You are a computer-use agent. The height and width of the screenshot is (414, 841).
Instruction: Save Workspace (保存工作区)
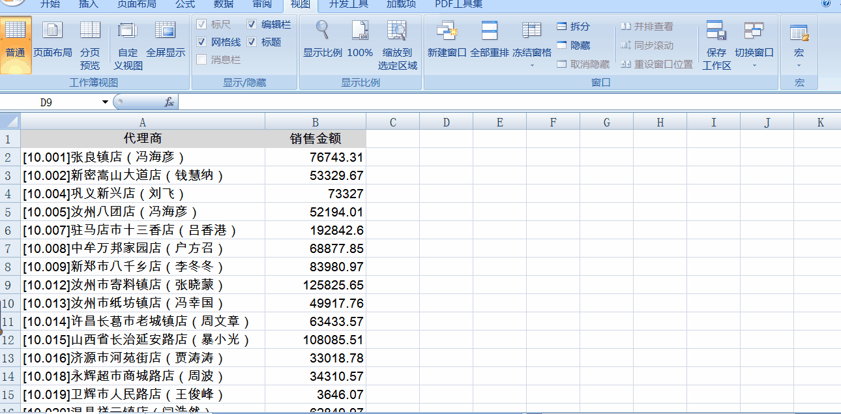pos(716,44)
